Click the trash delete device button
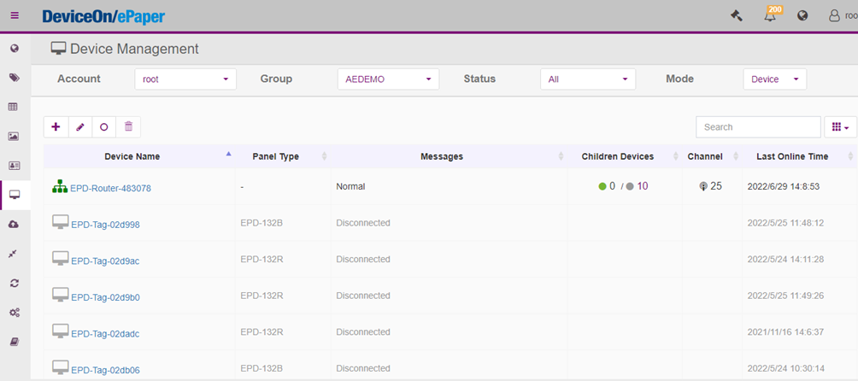This screenshot has height=381, width=858. click(x=128, y=126)
